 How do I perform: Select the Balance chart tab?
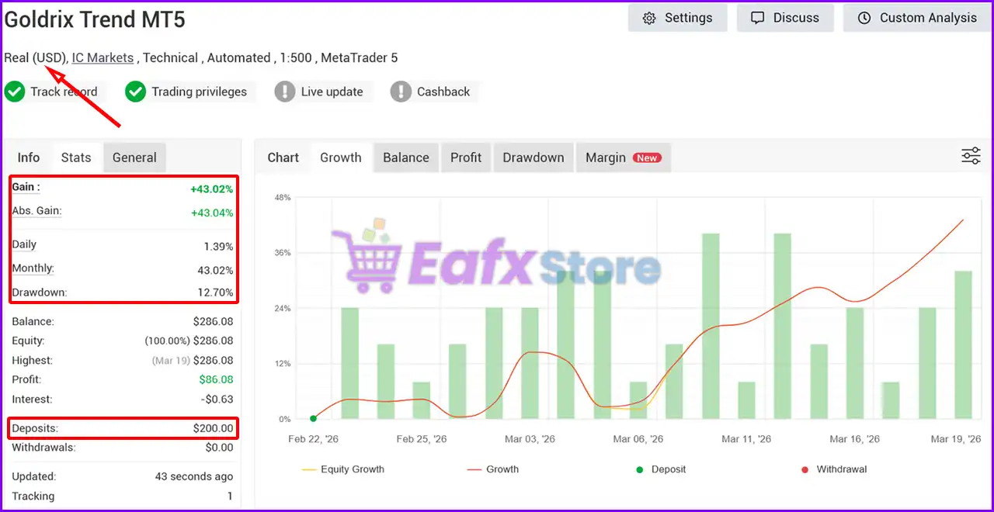405,157
